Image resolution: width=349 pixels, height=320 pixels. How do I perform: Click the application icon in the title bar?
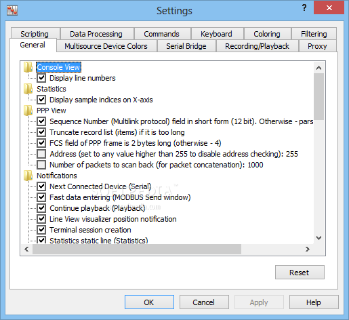tap(12, 10)
